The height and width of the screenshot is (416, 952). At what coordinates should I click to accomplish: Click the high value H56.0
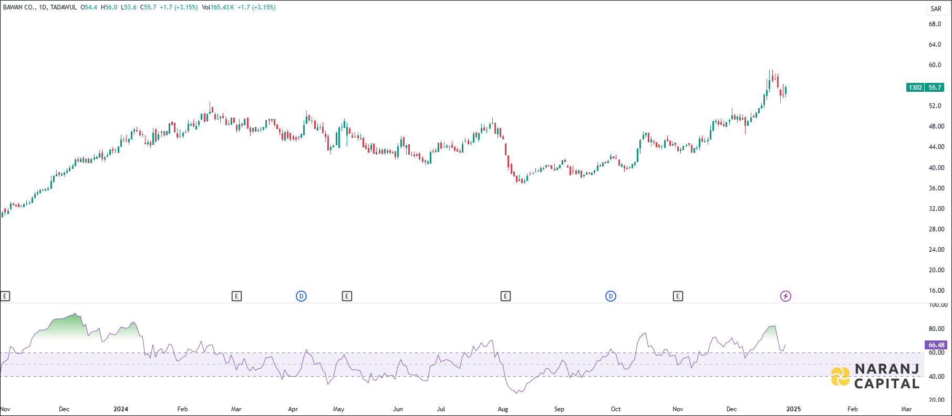[x=109, y=7]
